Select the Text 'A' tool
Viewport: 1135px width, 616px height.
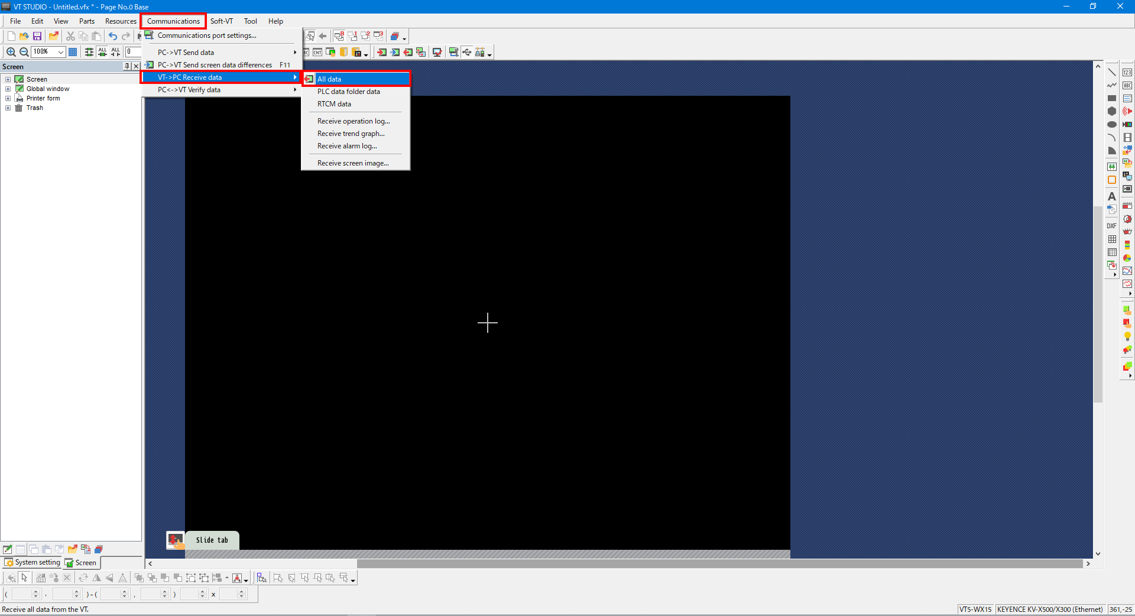pos(1111,196)
